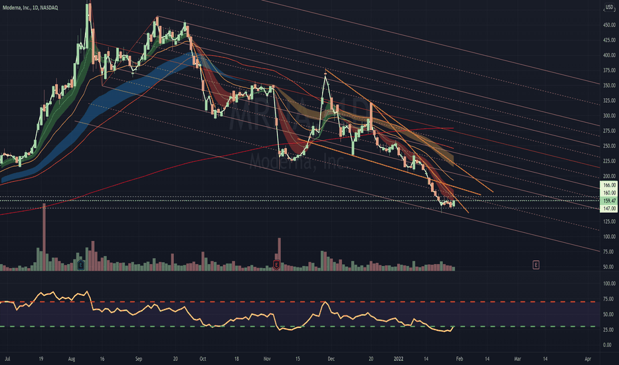Click the Dec date label

[x=331, y=359]
